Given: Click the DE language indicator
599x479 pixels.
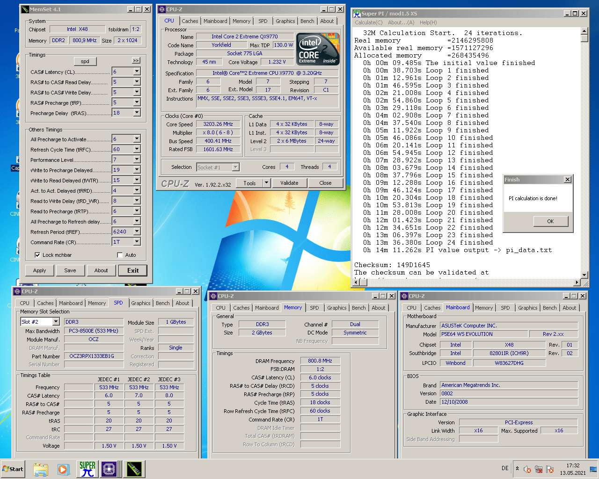Looking at the screenshot, I should 505,468.
